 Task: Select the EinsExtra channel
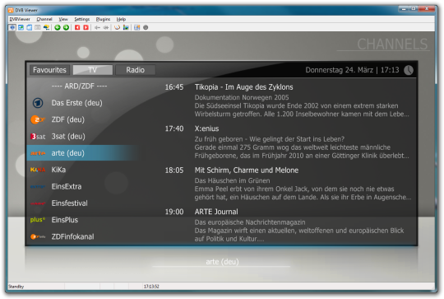pos(67,186)
